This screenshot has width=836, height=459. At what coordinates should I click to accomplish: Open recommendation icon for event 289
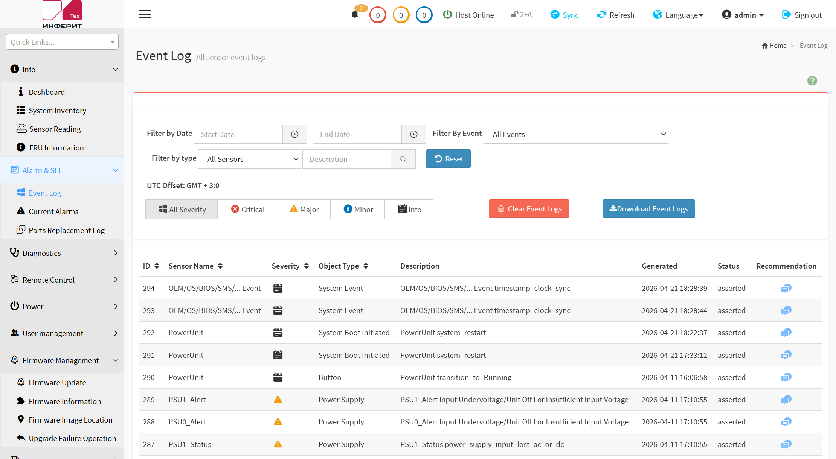[786, 400]
